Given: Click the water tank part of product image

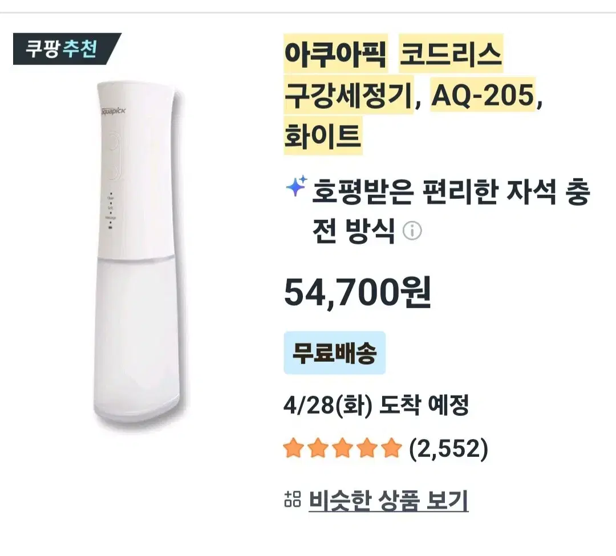Looking at the screenshot, I should [136, 341].
